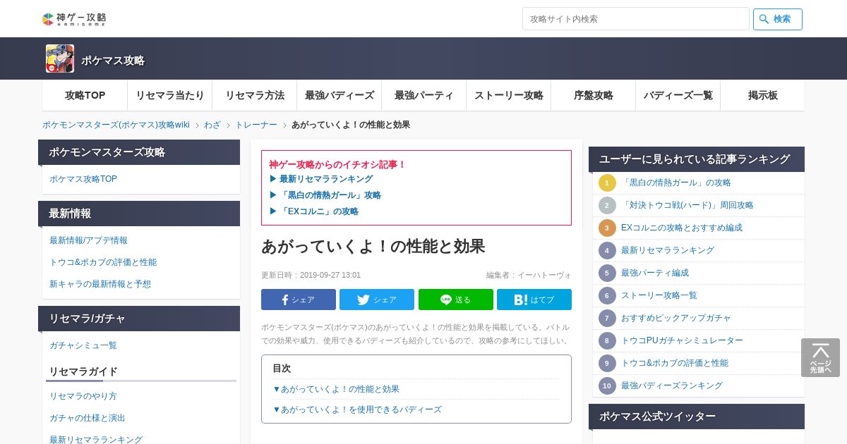
Task: Click the ポケマス攻略 header title
Action: tap(113, 61)
